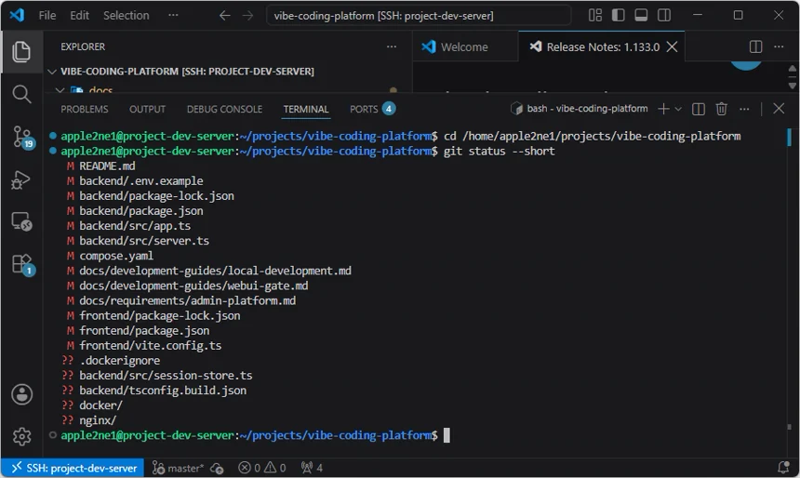Close the terminal panel

[779, 109]
